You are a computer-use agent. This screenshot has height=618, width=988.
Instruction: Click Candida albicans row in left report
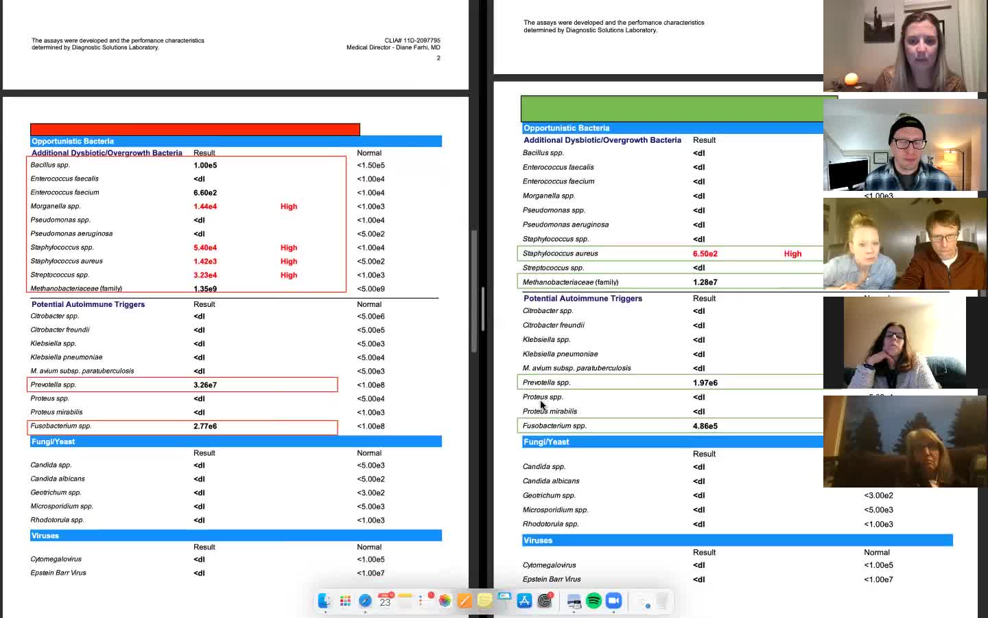58,479
